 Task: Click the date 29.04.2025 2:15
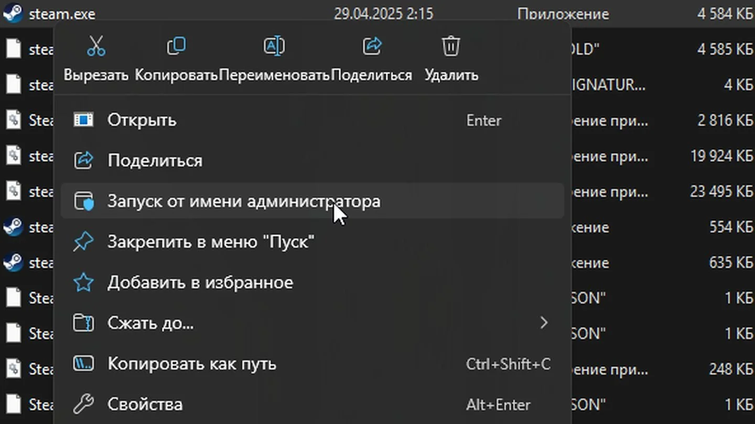tap(384, 14)
